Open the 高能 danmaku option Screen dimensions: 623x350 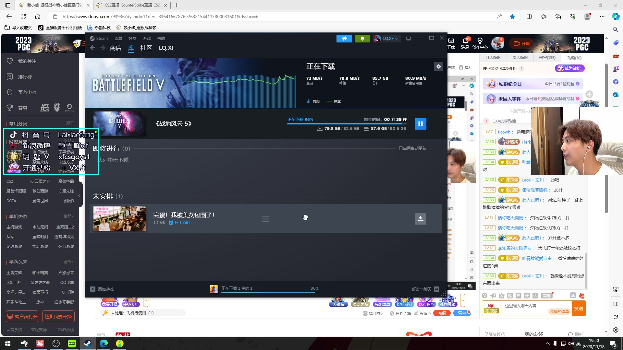547,296
